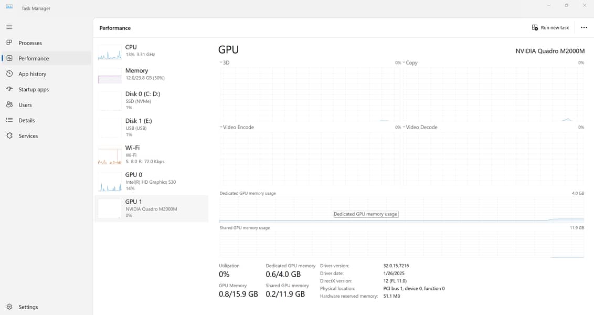The image size is (594, 315).
Task: Click the Details list icon
Action: click(9, 120)
